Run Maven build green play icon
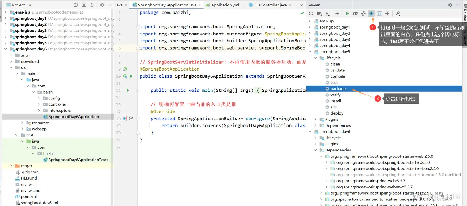 click(347, 14)
